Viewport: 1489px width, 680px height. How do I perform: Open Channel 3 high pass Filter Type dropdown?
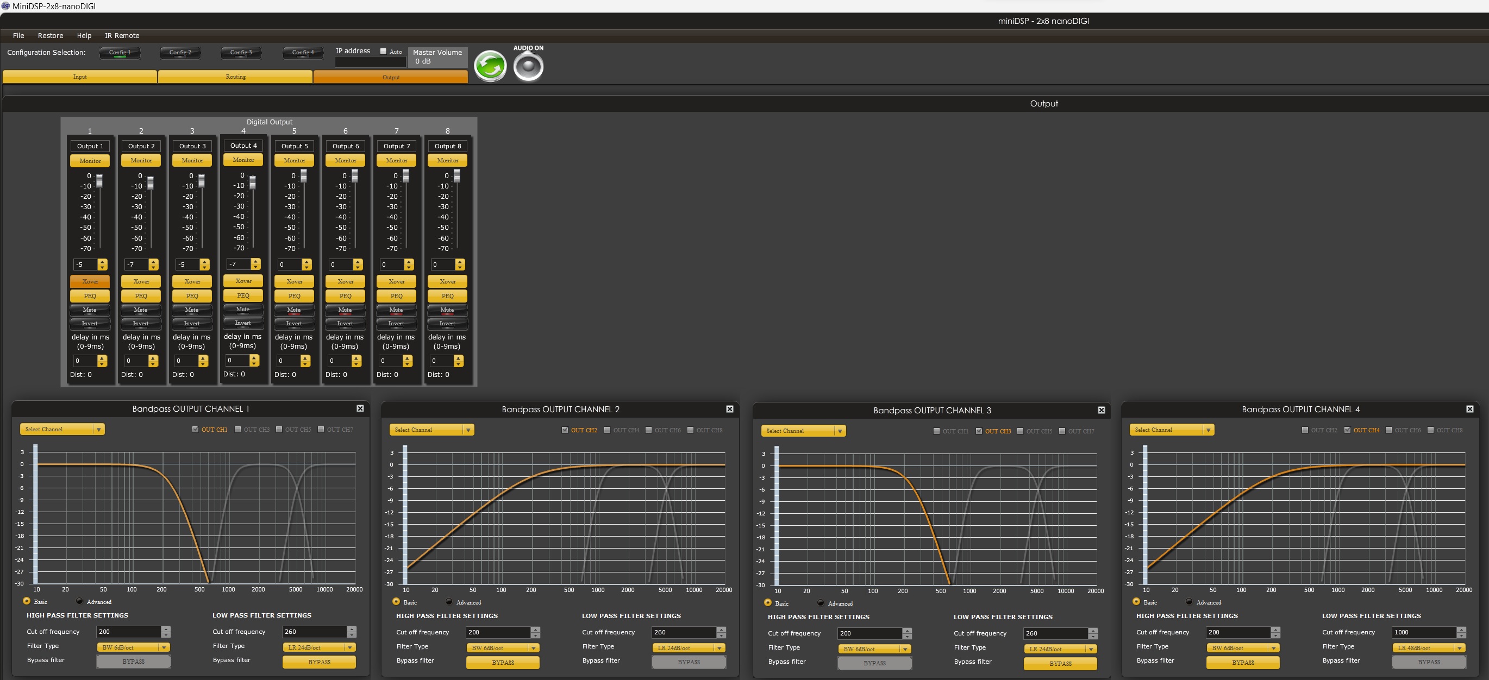tap(874, 650)
